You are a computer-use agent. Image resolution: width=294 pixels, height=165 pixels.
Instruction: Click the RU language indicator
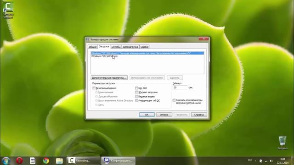250,160
